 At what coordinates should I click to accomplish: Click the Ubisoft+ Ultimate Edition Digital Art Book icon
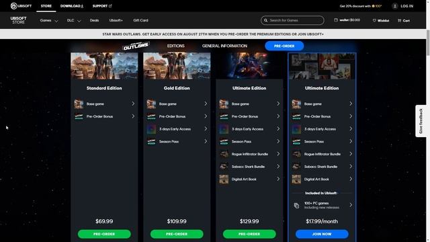pyautogui.click(x=296, y=179)
